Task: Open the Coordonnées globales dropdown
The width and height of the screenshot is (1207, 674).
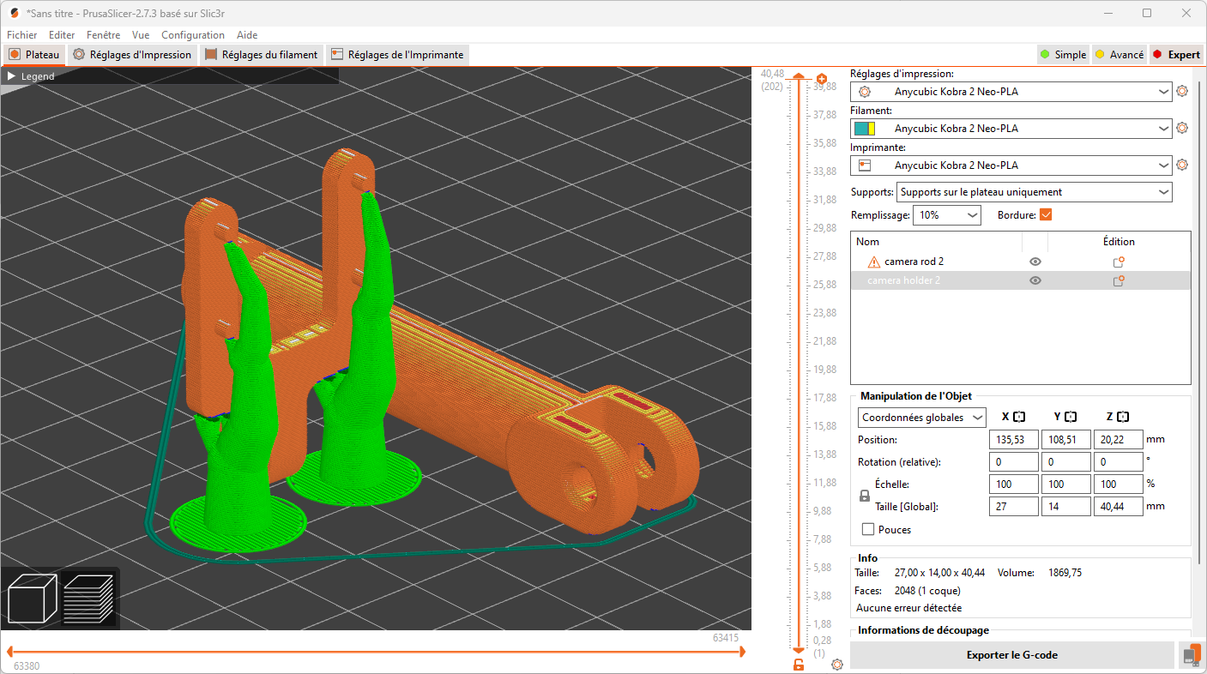Action: pos(921,417)
